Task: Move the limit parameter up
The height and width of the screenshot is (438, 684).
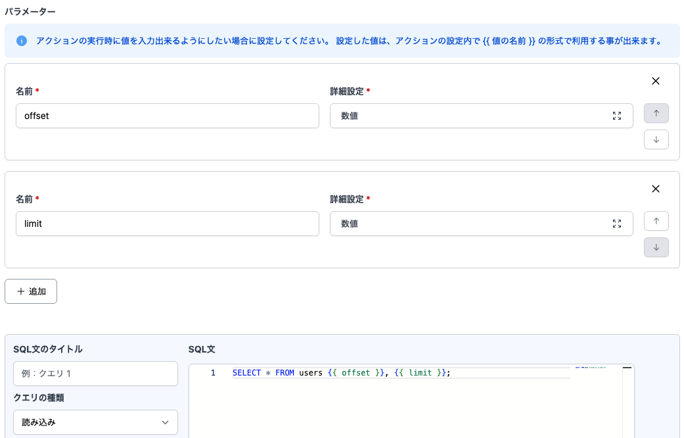Action: (656, 221)
